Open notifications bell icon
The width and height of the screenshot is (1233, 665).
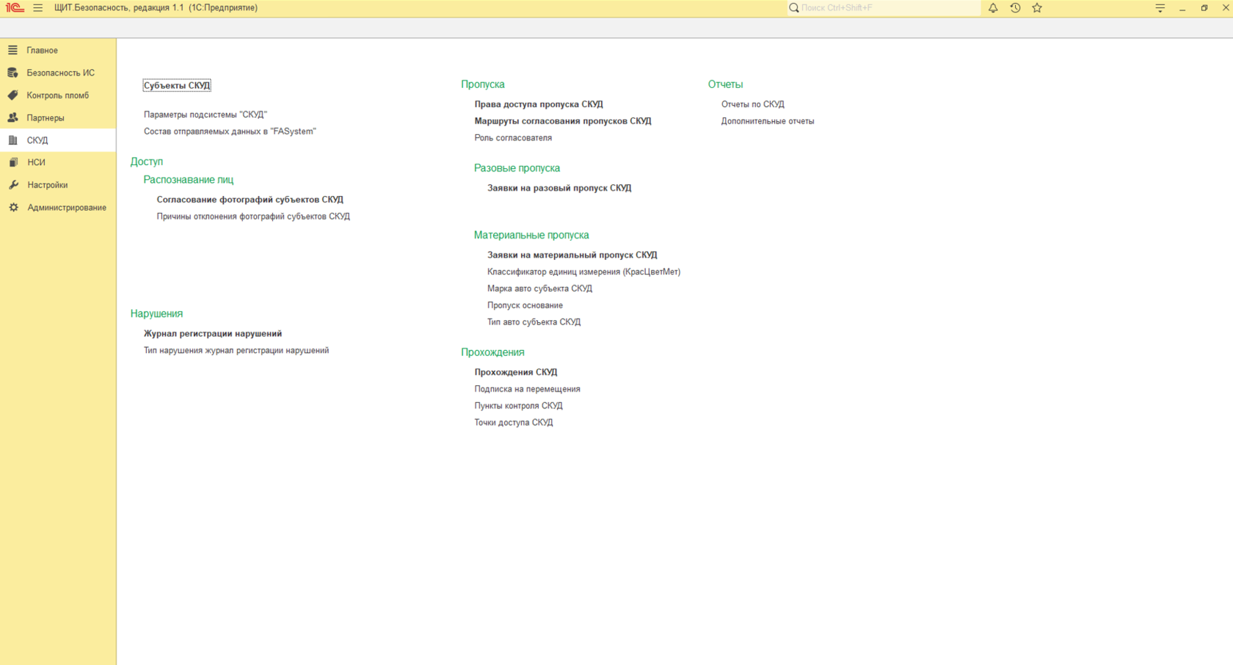click(993, 8)
